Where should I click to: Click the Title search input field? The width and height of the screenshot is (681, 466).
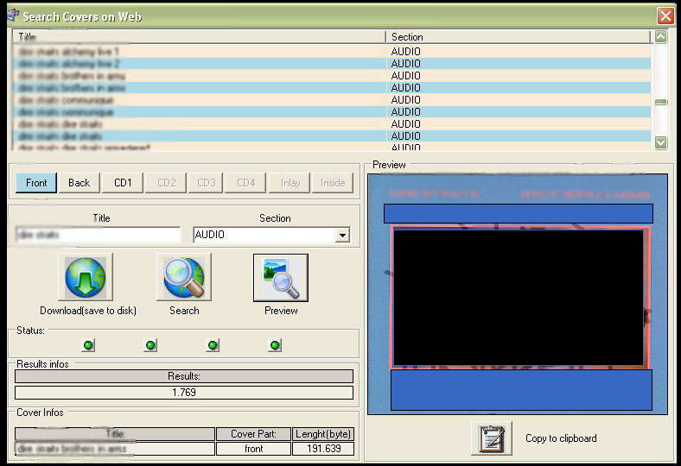(98, 235)
